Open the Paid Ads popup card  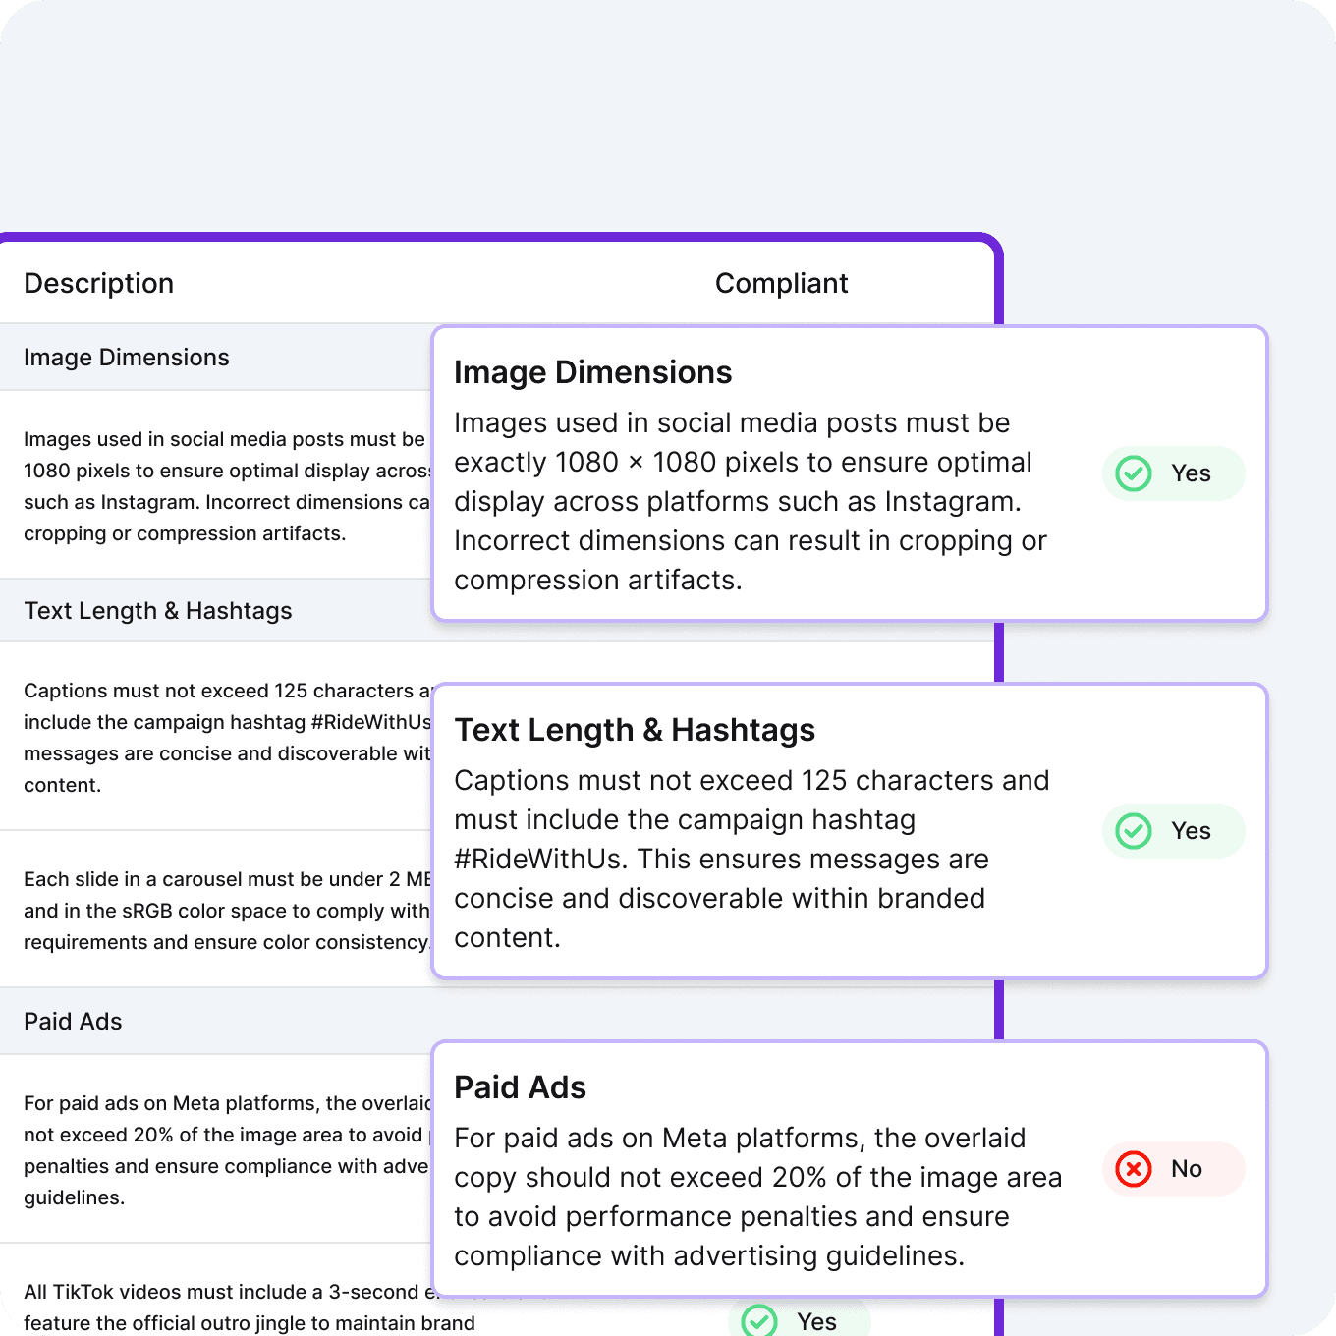point(851,1169)
